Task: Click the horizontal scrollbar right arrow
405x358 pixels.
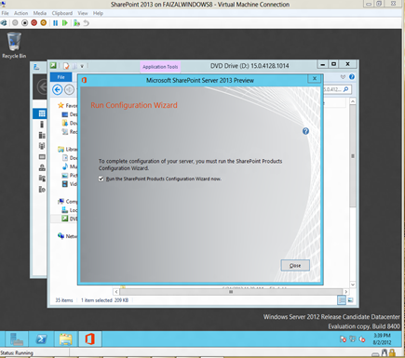Action: tap(345, 292)
